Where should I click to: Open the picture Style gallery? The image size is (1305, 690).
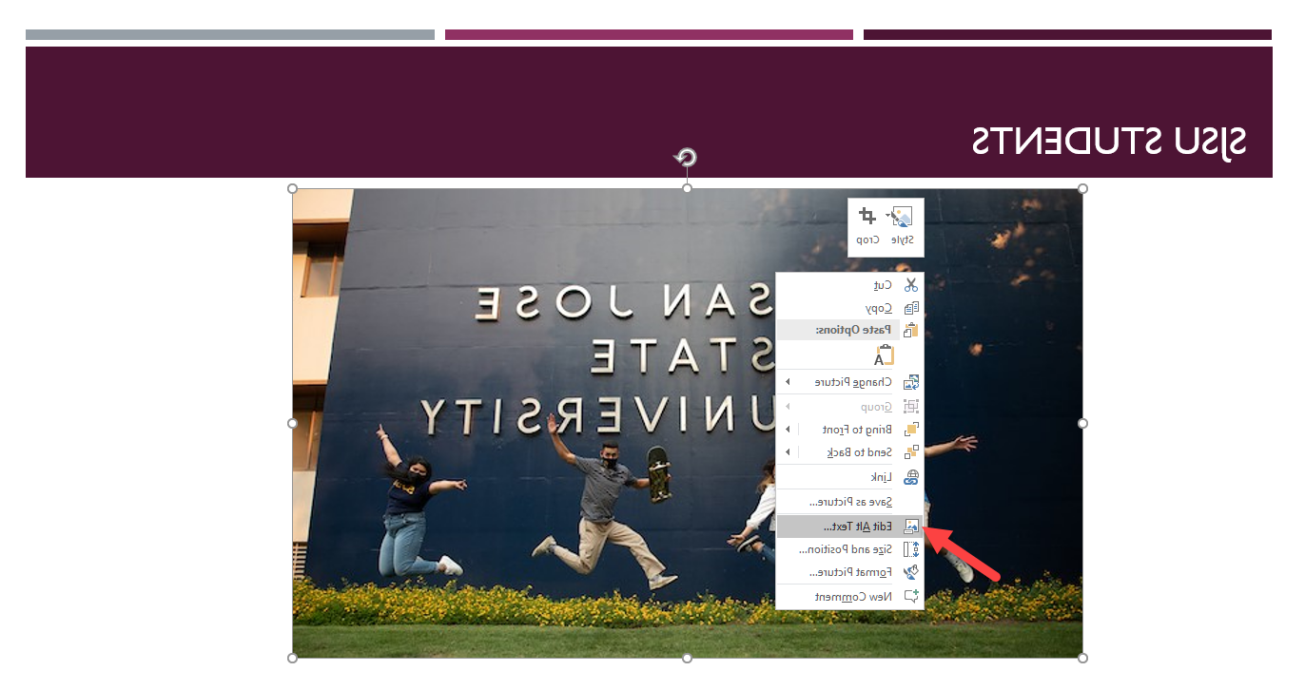[902, 226]
